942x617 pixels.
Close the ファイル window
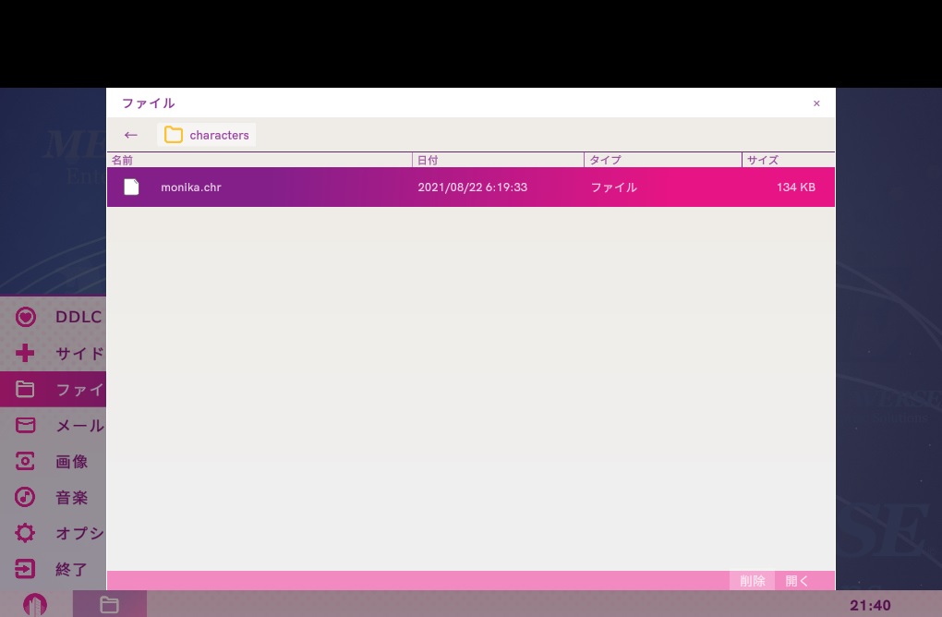click(816, 103)
